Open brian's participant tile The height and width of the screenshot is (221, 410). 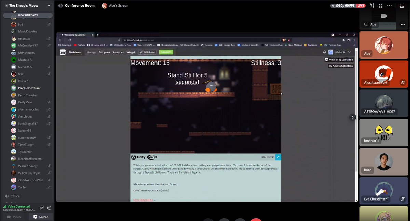[384, 162]
